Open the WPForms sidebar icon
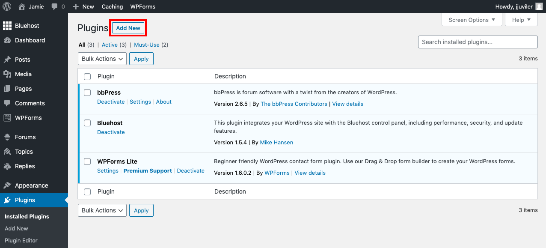546x248 pixels. 7,118
